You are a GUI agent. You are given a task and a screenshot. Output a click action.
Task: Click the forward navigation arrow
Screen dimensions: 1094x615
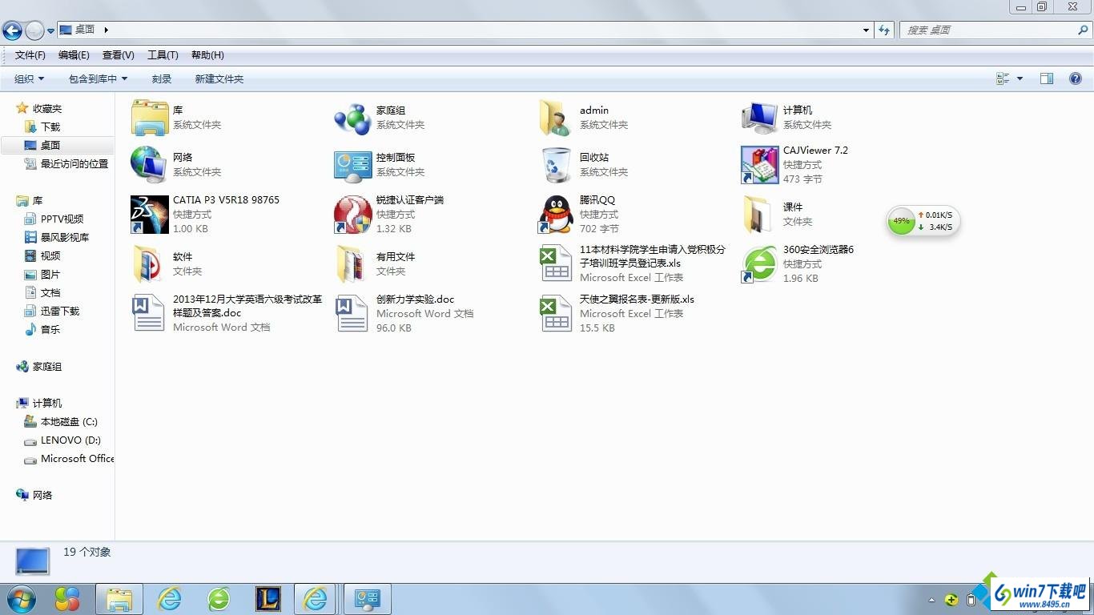(x=34, y=30)
